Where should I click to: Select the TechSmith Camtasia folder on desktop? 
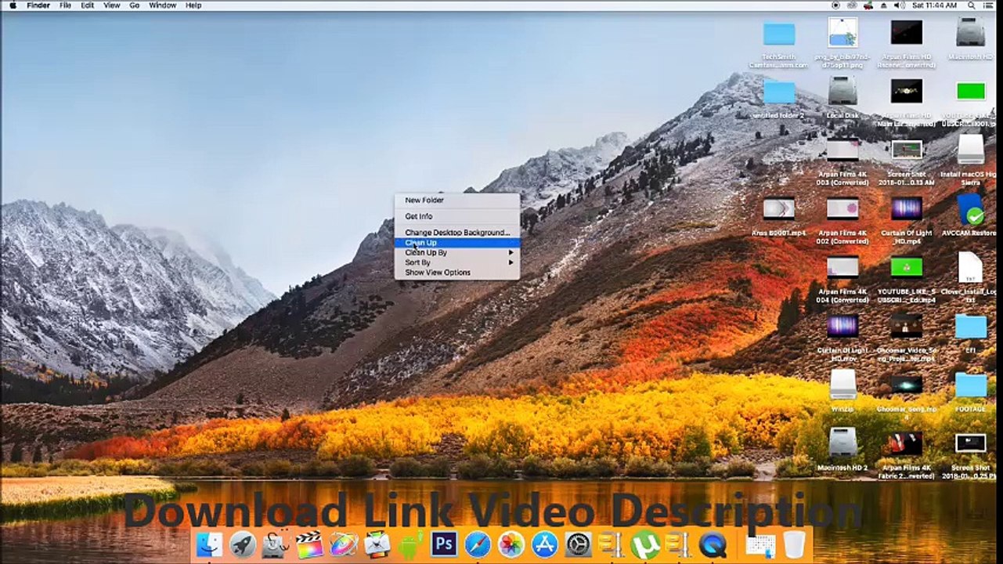(x=779, y=34)
